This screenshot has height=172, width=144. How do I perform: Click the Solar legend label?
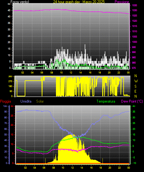coord(40,101)
